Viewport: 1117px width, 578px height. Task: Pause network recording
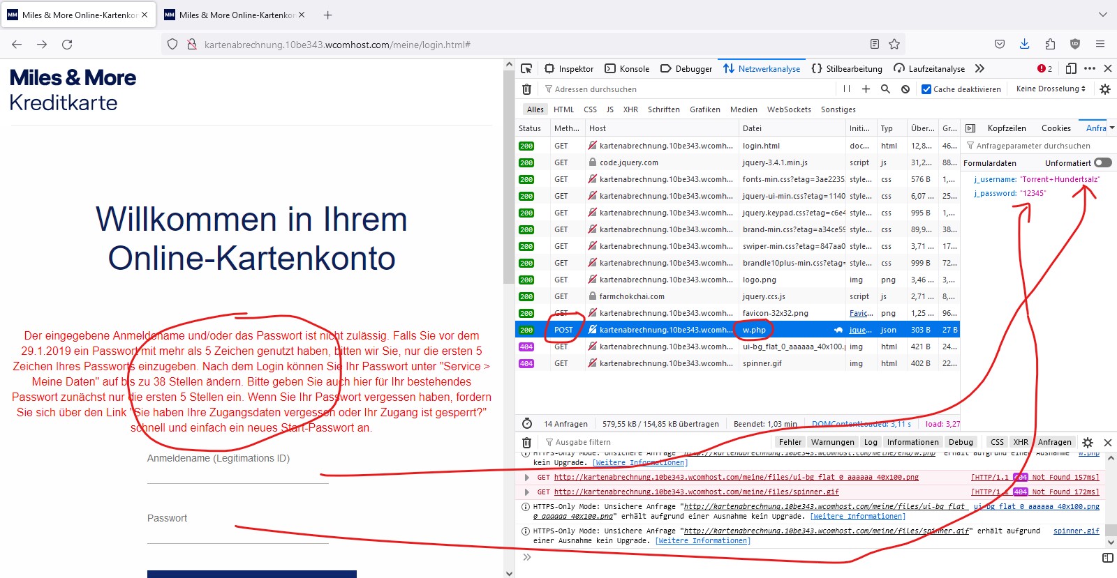pos(846,89)
